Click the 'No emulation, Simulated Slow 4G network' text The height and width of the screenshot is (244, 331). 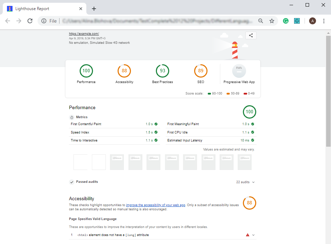[100, 43]
